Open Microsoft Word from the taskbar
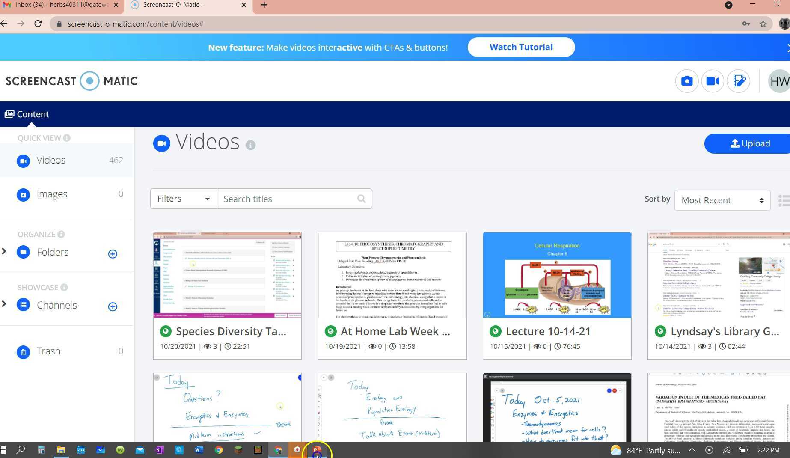 [x=199, y=450]
